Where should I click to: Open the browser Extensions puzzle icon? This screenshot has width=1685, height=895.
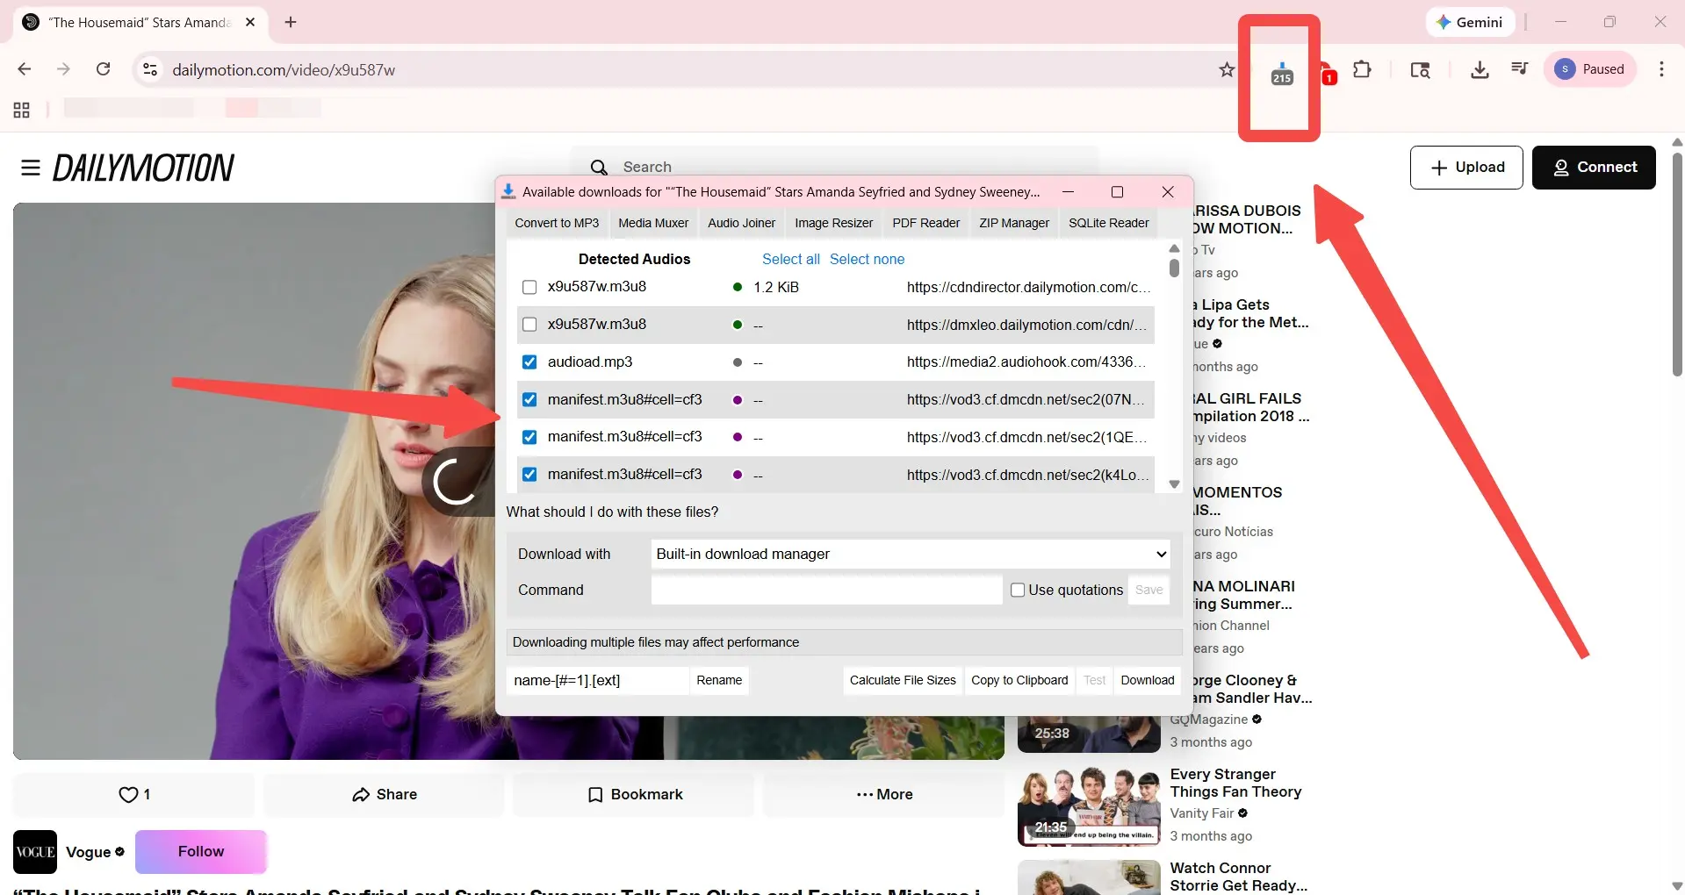pos(1362,69)
